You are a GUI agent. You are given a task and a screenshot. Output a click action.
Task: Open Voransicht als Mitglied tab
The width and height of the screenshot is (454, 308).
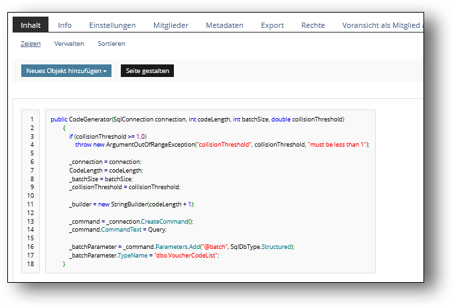(x=382, y=25)
